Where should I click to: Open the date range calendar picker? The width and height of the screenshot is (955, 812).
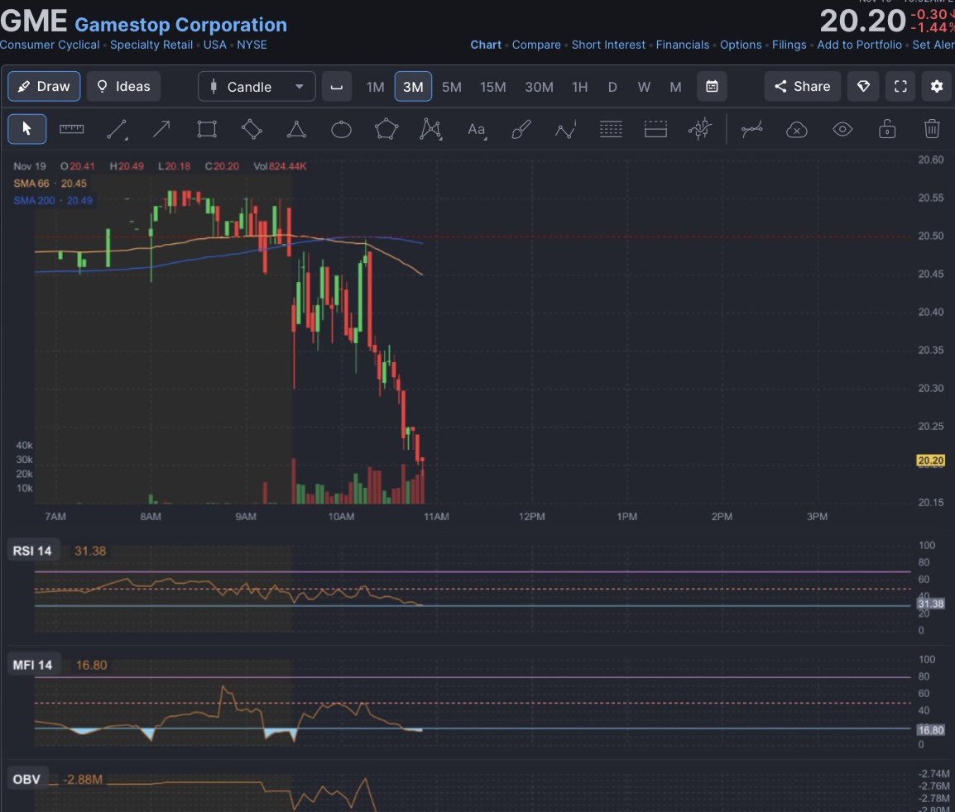(712, 86)
